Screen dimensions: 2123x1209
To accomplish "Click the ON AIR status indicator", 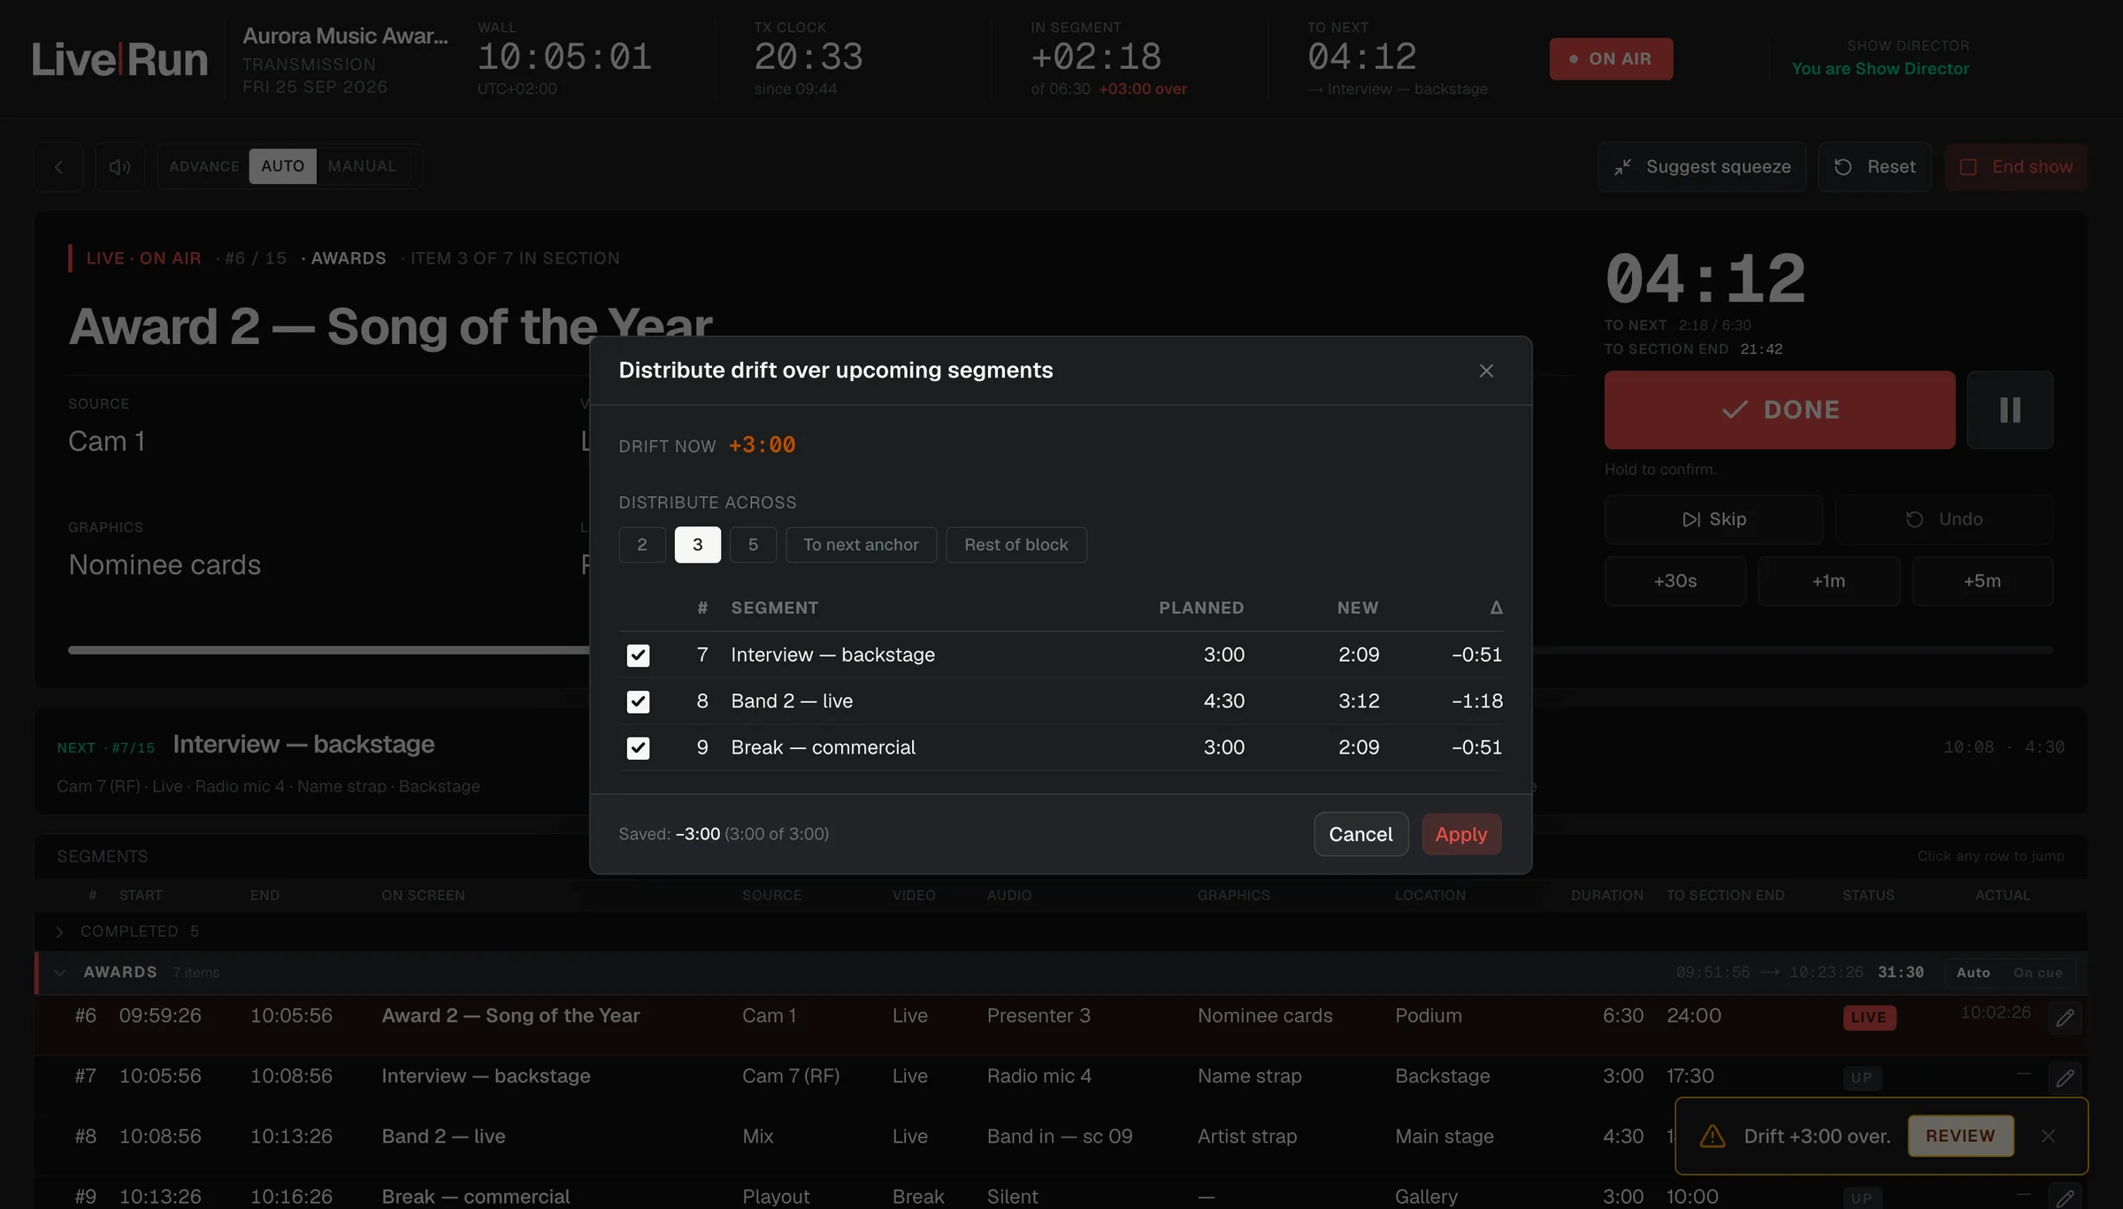I will (x=1611, y=59).
